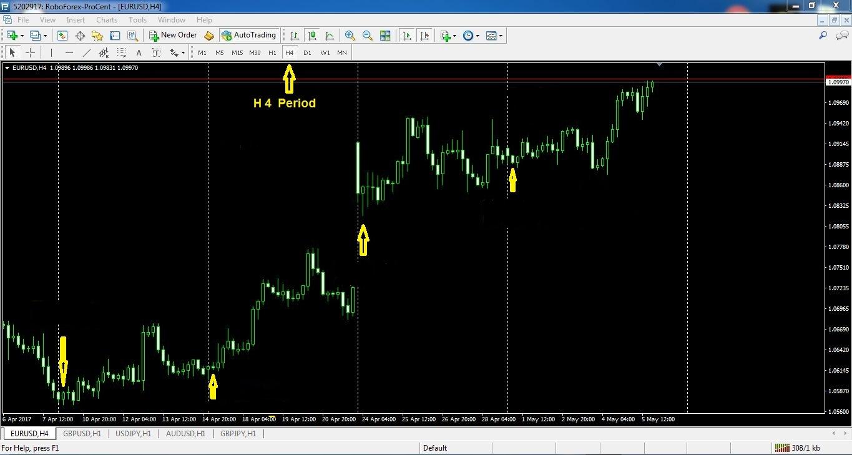Open the arrows objects dropdown
Screen dimensions: 852x455
click(x=177, y=53)
